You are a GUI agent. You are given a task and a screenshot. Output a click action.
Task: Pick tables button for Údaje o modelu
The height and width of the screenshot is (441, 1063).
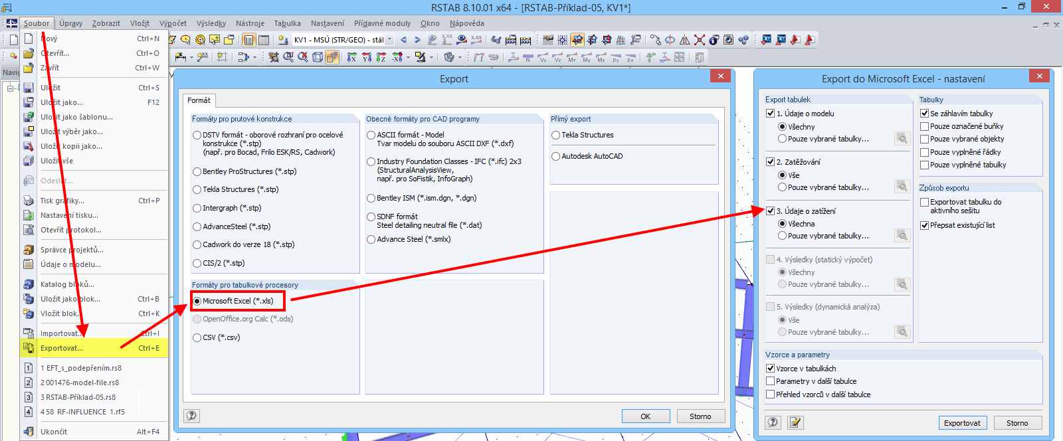902,138
